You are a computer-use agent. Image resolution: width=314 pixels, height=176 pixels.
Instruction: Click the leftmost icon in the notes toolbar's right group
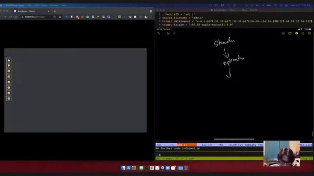click(283, 33)
